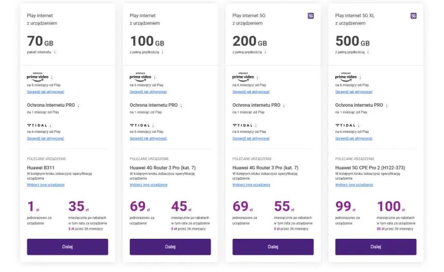
Task: Click the 99 zł one-time device price
Action: (x=346, y=207)
